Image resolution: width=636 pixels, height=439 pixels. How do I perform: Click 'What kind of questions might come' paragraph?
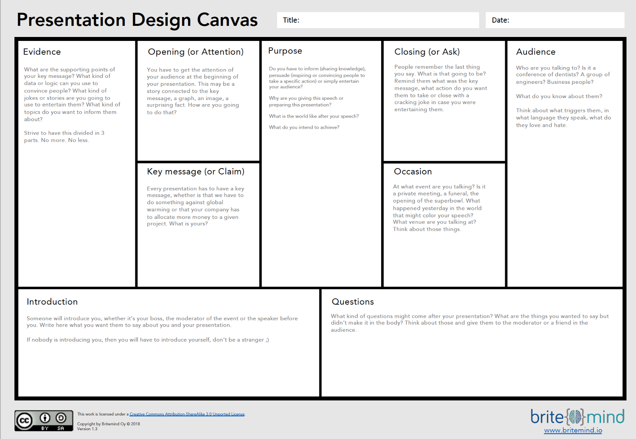point(469,323)
